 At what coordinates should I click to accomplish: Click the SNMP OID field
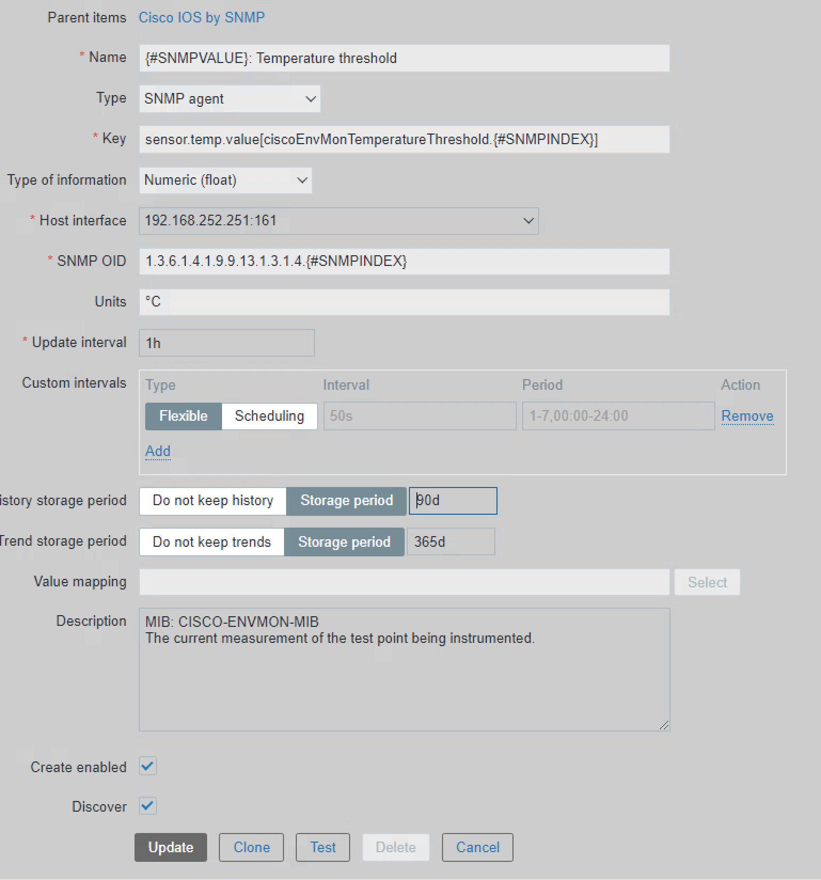click(404, 261)
